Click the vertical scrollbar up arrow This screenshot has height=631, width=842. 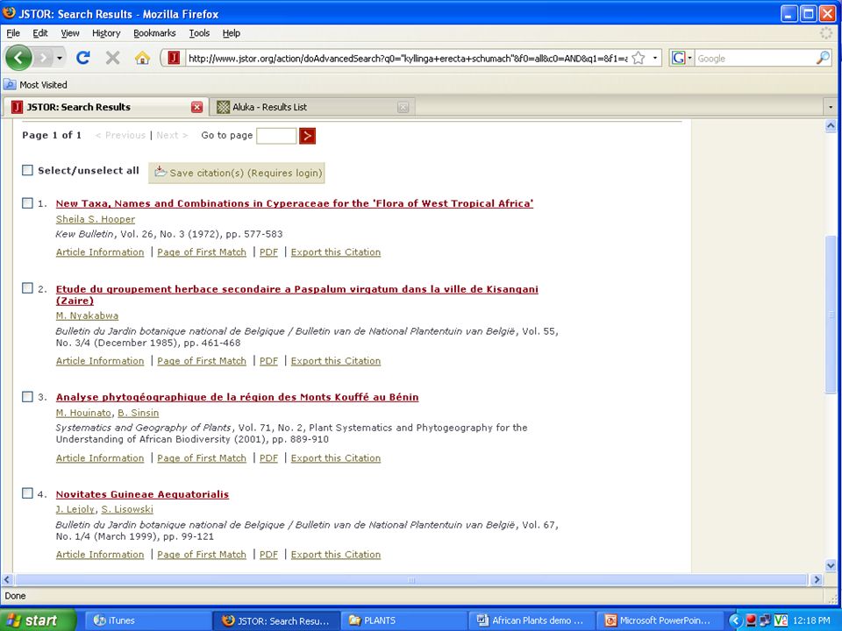point(831,126)
